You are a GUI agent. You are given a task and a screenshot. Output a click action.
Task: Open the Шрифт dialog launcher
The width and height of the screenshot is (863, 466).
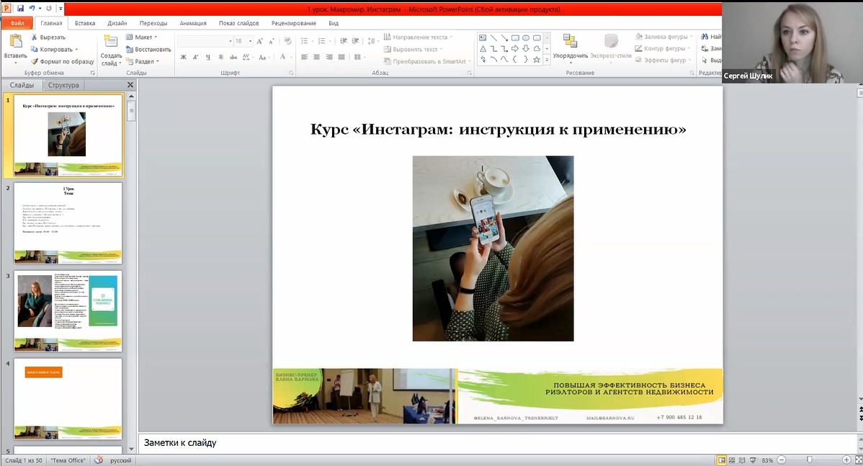(x=290, y=73)
